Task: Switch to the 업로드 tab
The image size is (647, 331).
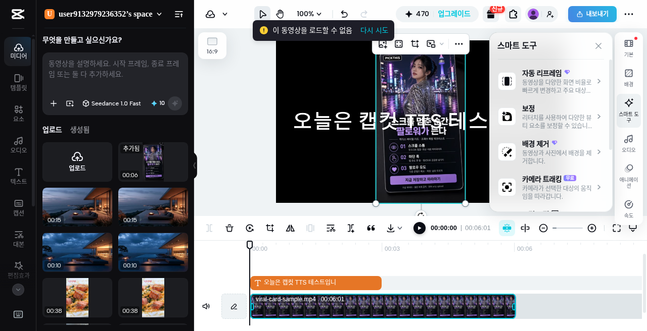Action: [x=52, y=130]
